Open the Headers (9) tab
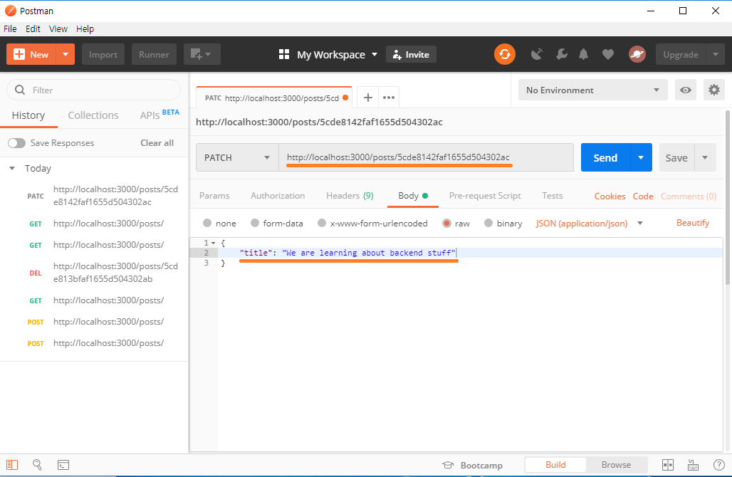 coord(350,196)
